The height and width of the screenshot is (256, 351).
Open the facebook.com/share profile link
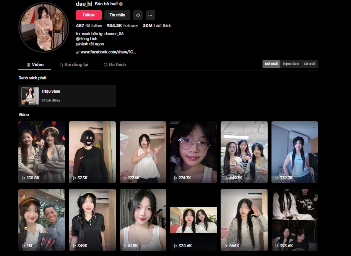pyautogui.click(x=108, y=52)
